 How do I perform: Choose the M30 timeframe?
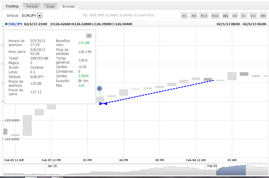point(215,16)
